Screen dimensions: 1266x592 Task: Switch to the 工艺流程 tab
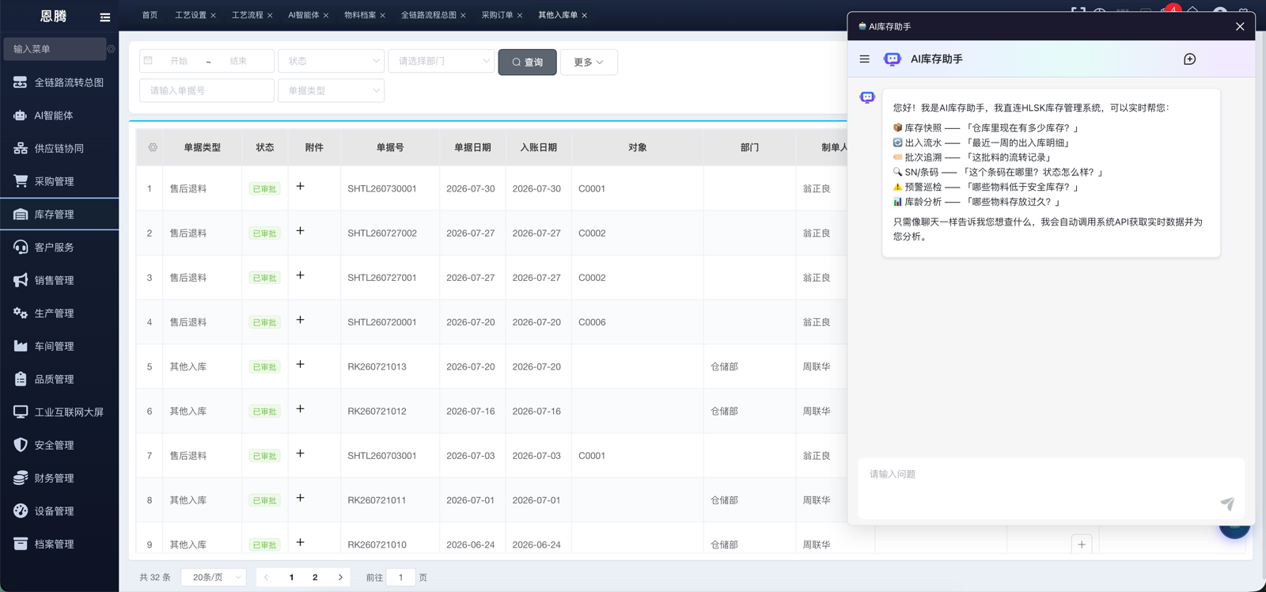point(247,15)
